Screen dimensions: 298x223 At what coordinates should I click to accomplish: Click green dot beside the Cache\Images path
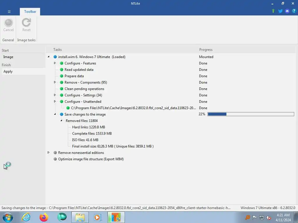tap(68, 108)
